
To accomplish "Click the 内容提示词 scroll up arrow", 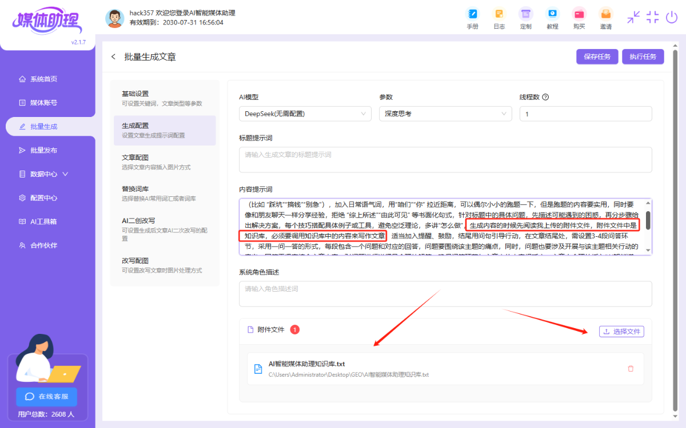I will 648,203.
